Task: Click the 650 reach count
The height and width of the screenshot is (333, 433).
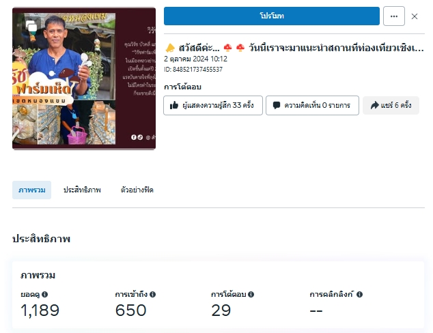Action: pos(130,310)
